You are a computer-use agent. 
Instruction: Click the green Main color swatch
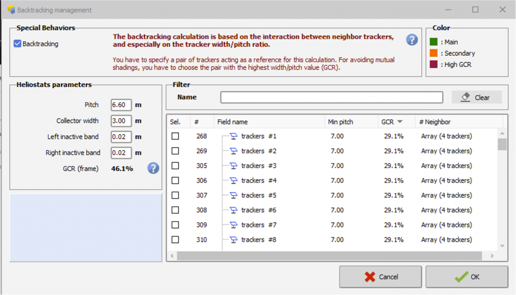(x=434, y=42)
